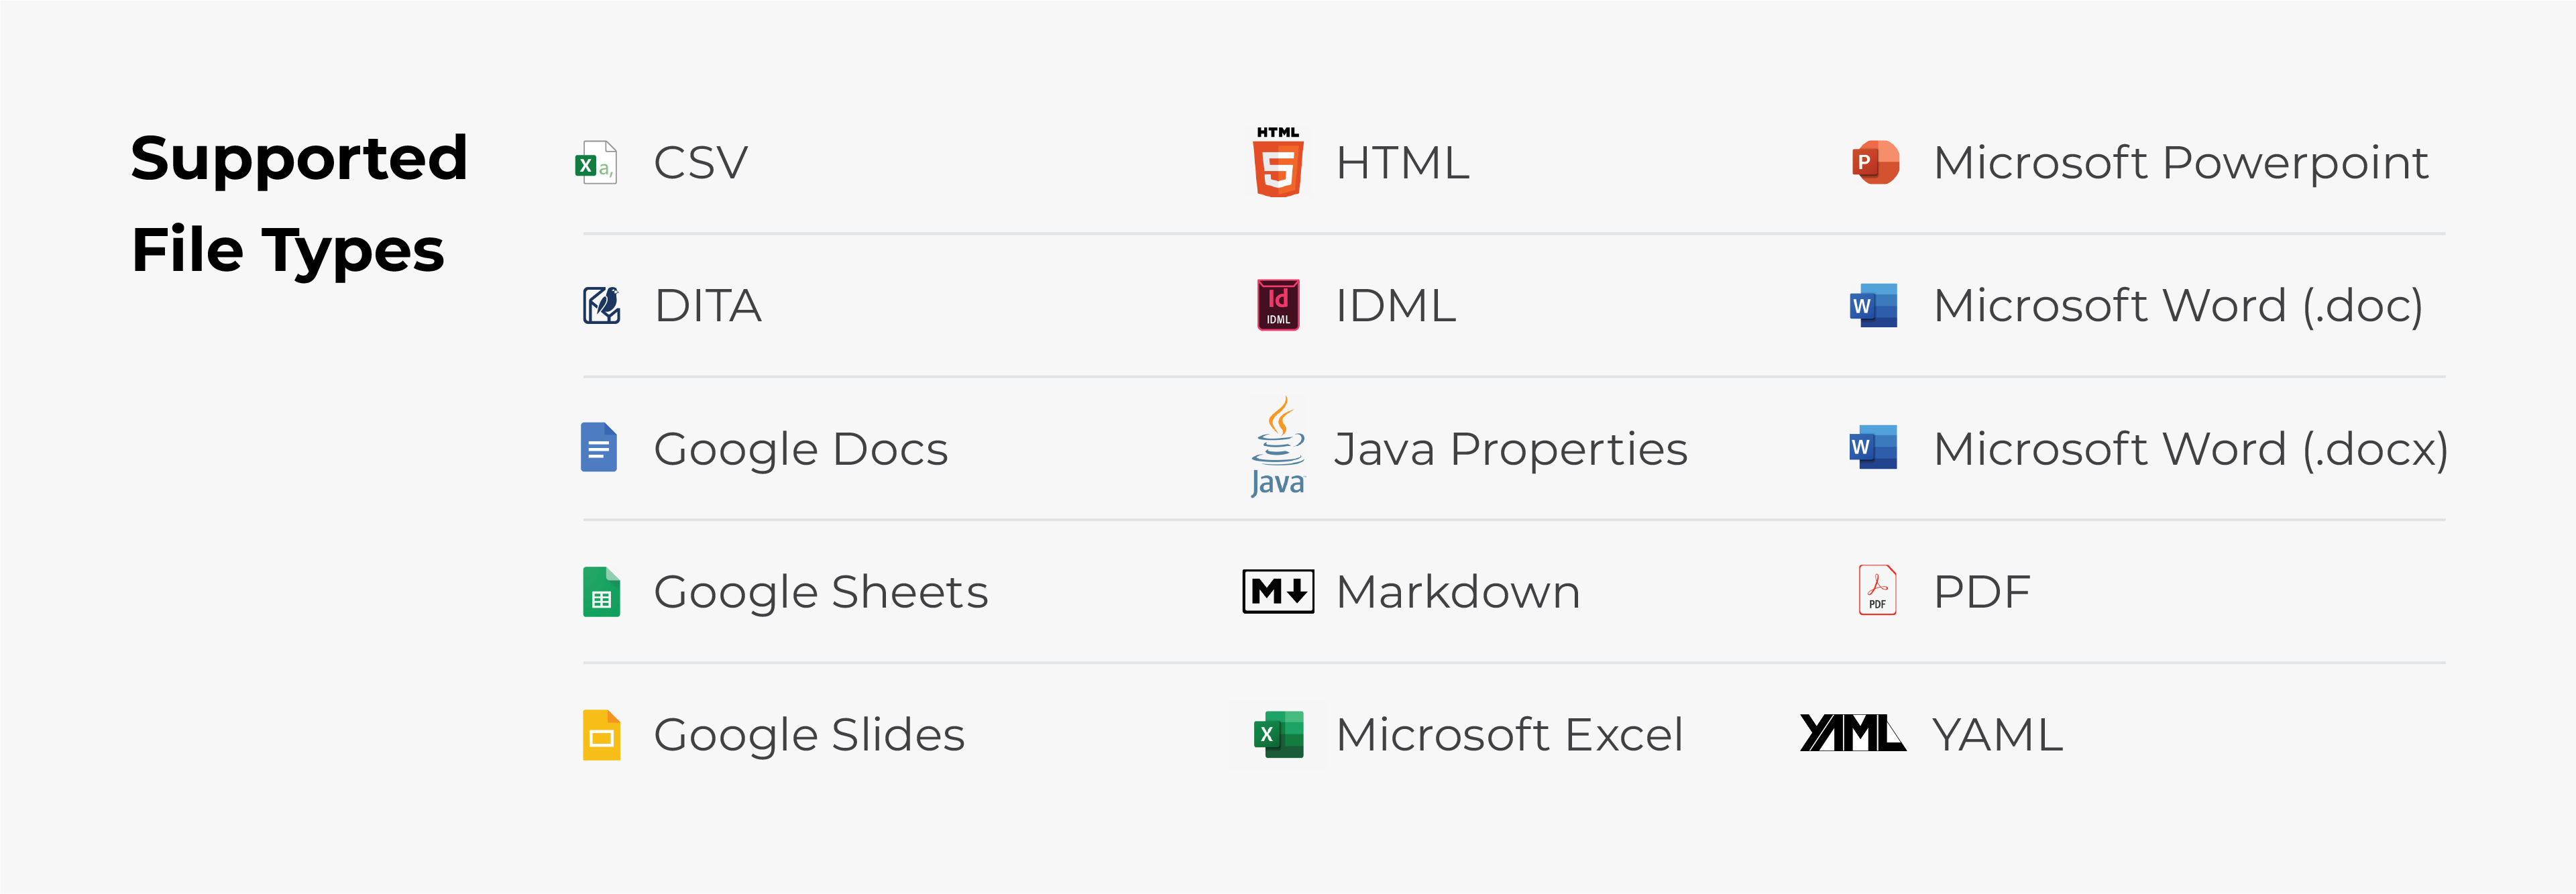
Task: Click the YAML logo
Action: (1851, 734)
